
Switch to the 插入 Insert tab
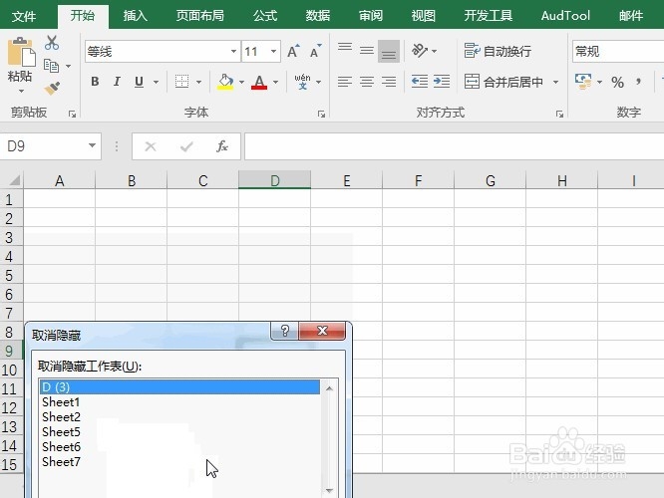[x=136, y=16]
